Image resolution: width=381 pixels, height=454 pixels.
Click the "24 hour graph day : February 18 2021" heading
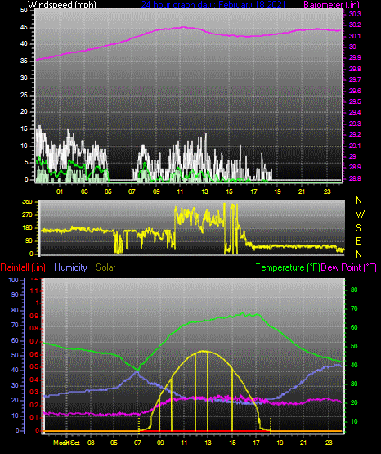[x=213, y=5]
